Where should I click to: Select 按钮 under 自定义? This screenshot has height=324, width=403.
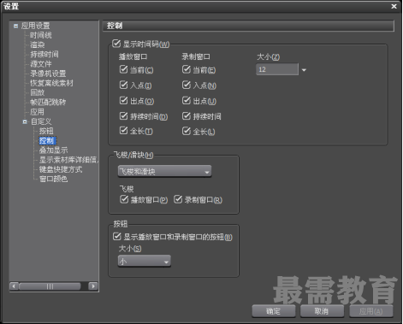click(x=46, y=131)
